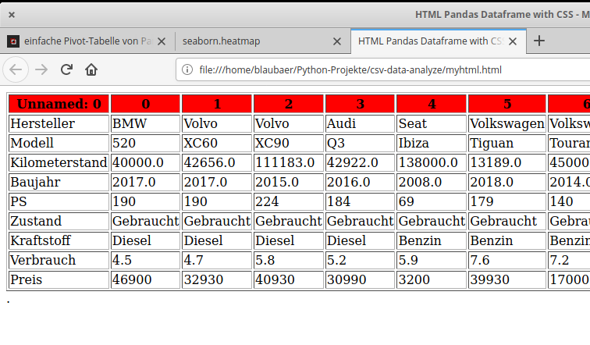
Task: Click the 'Kilometerstand' row label
Action: tap(59, 162)
